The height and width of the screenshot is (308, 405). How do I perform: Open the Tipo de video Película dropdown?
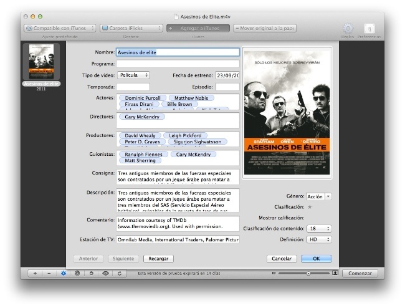(133, 75)
